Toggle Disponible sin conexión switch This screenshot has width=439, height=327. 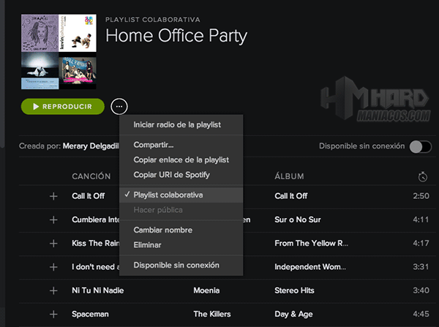(419, 146)
